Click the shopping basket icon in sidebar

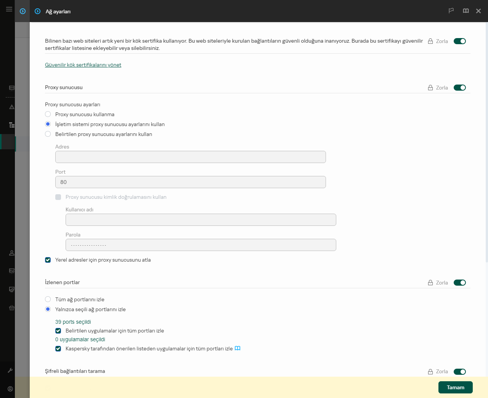pyautogui.click(x=12, y=308)
